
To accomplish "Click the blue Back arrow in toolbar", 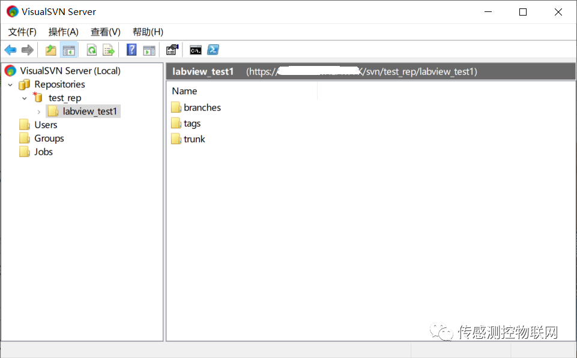I will click(10, 50).
